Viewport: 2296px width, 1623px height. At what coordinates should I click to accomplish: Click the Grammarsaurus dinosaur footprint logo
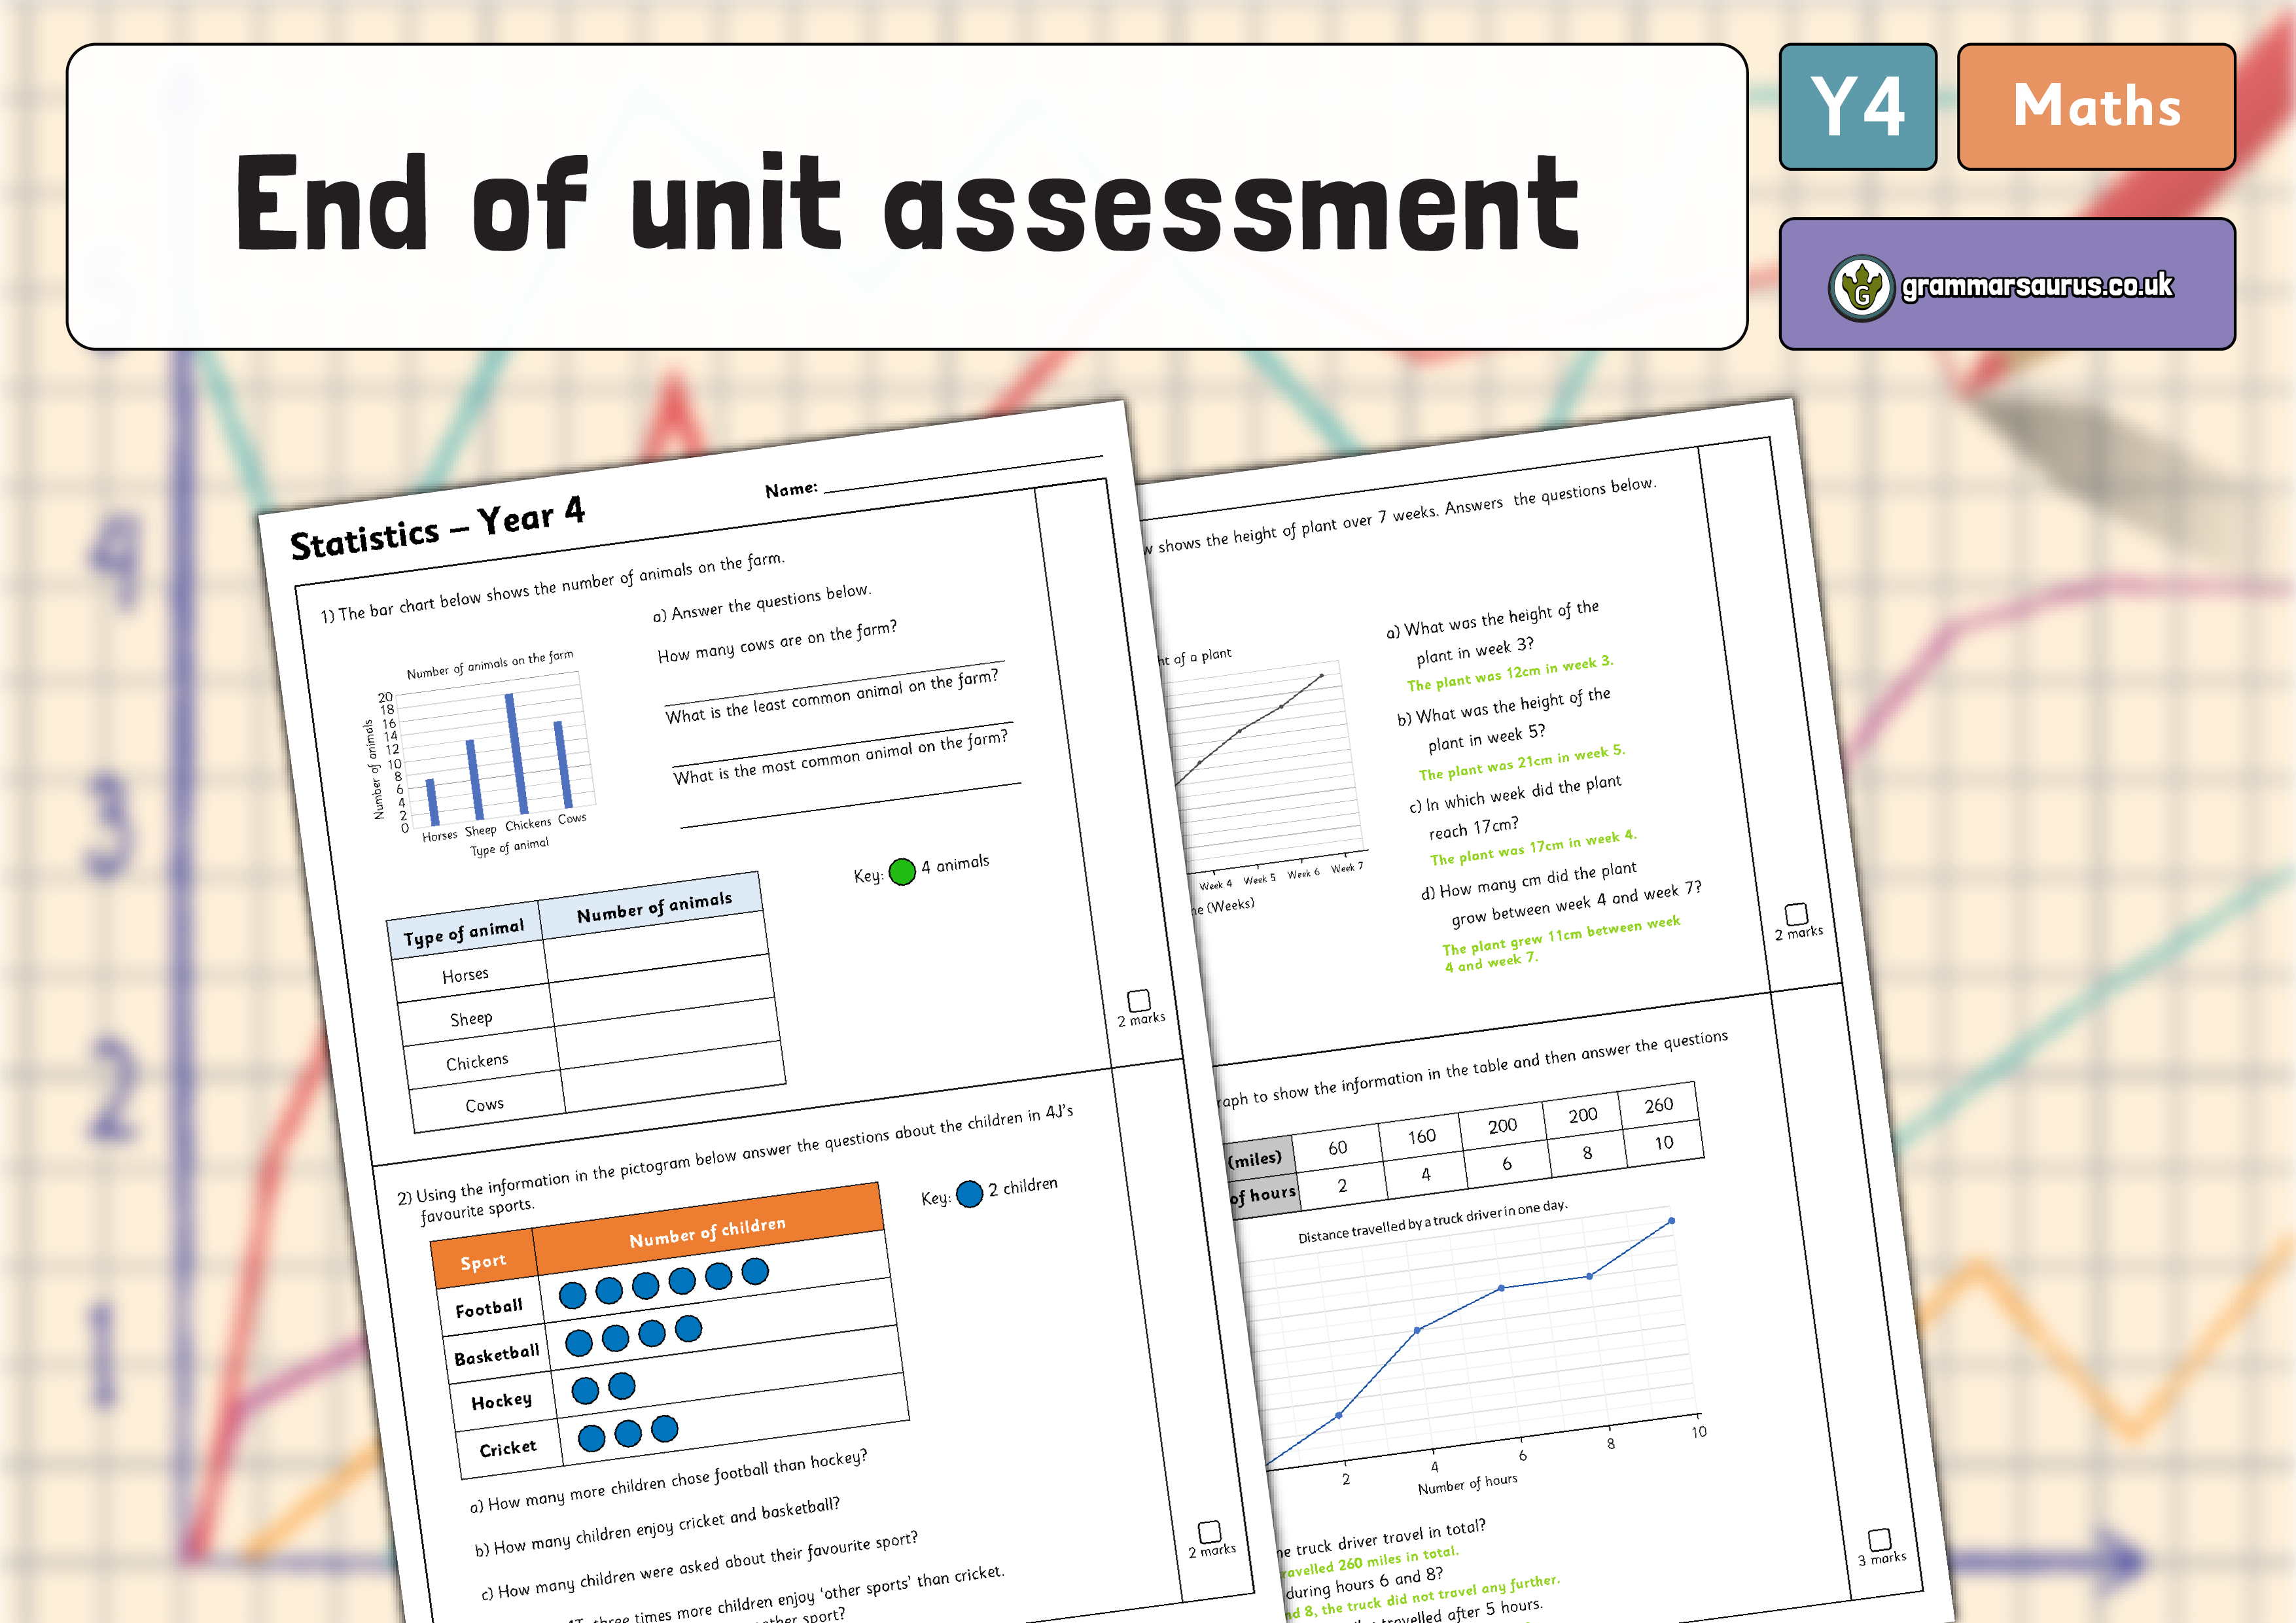click(1861, 288)
